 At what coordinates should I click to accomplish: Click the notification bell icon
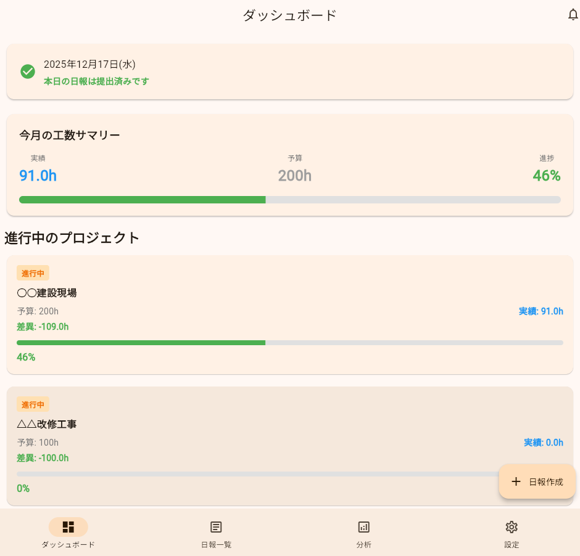573,15
